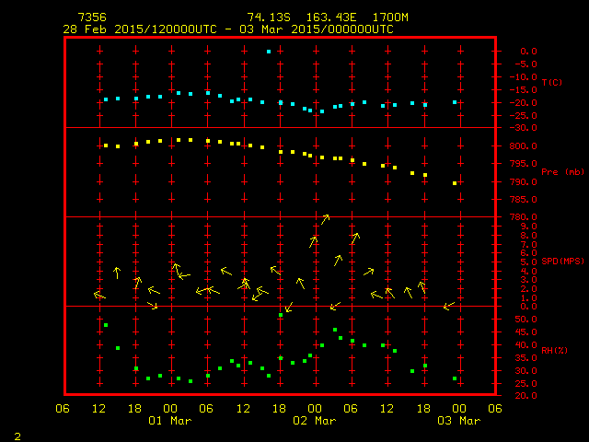Click the T(C) temperature axis label
Screen dimensions: 589x442
(551, 82)
